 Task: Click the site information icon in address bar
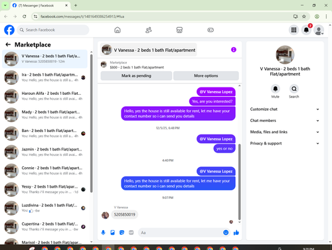[x=36, y=17]
